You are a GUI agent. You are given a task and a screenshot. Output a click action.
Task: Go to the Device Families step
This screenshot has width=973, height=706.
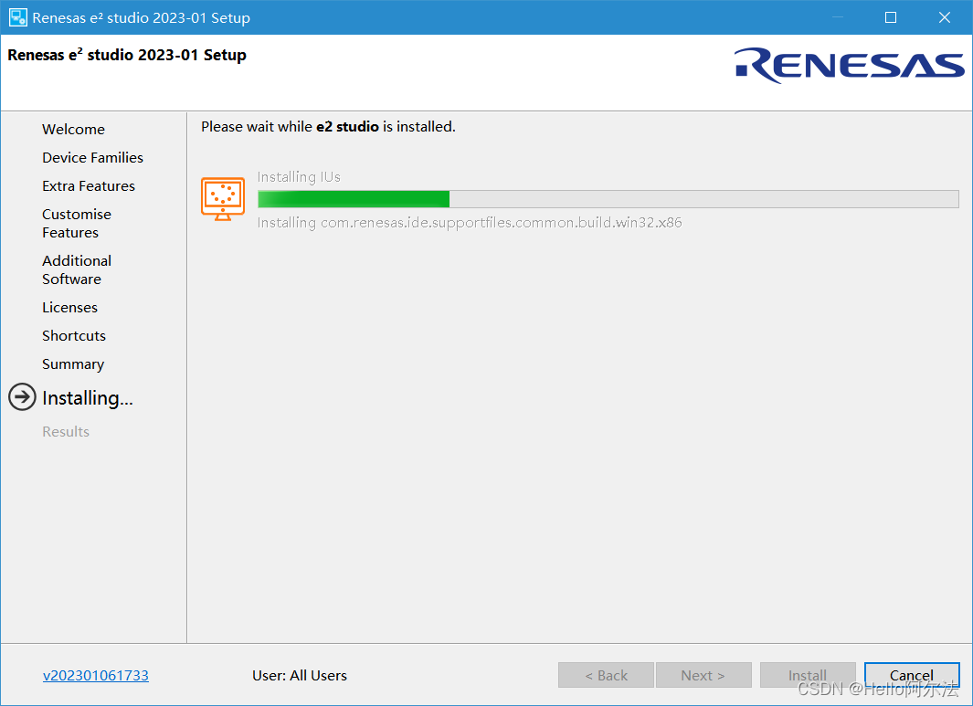(92, 158)
